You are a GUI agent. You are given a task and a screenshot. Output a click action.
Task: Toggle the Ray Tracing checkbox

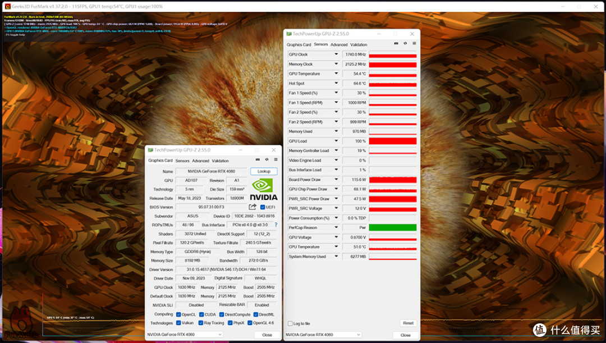pos(200,323)
